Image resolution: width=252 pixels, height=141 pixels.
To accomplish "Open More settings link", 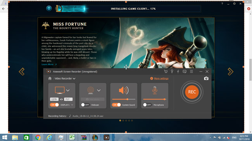I will [x=161, y=78].
